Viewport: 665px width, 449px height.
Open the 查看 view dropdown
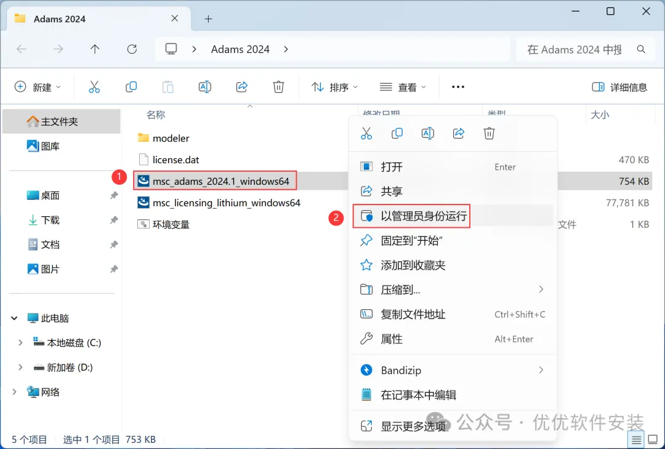pos(403,87)
